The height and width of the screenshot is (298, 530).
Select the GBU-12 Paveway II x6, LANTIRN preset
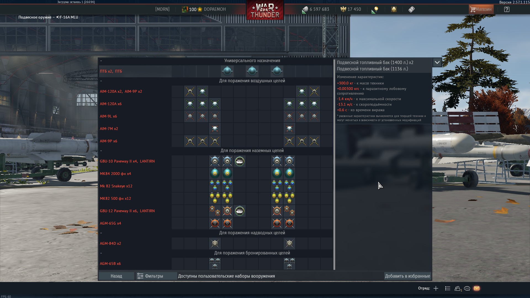[216, 211]
